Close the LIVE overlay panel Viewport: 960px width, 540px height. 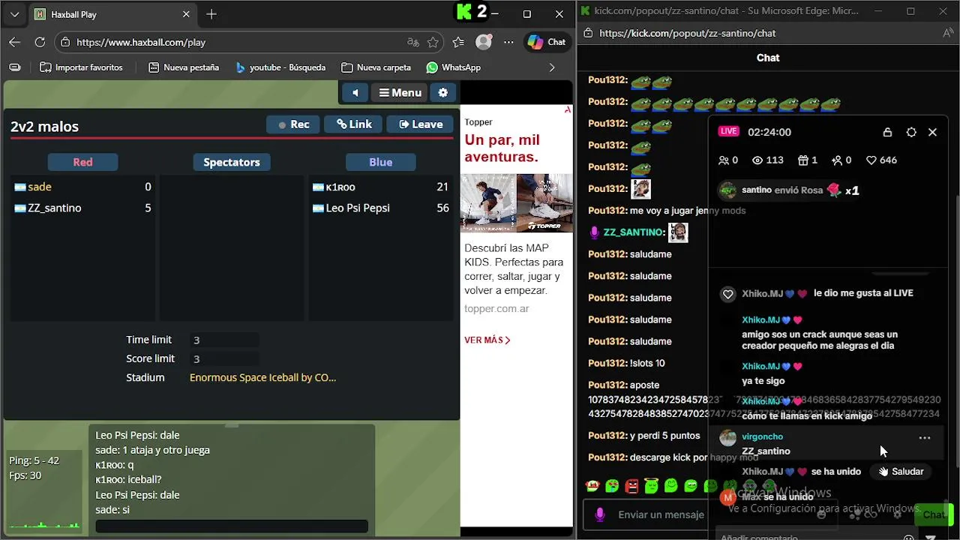(932, 132)
